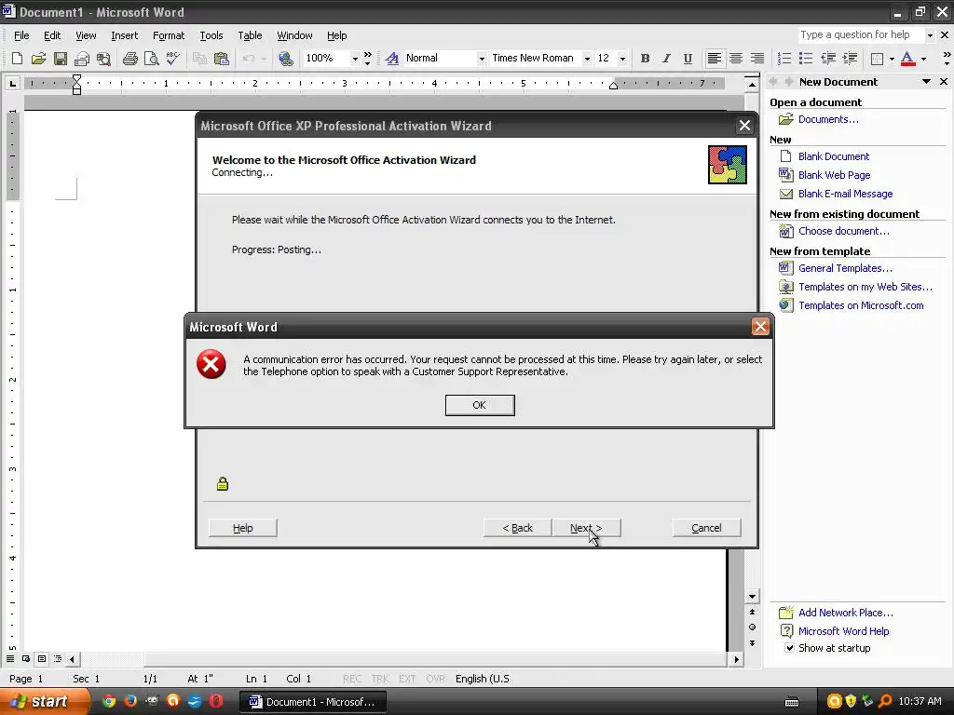The height and width of the screenshot is (715, 954).
Task: Click Cancel in the Activation Wizard
Action: coord(706,528)
